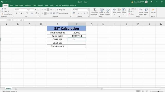Open Alignment settings dialog launcher
The width and height of the screenshot is (165, 92).
click(x=71, y=17)
